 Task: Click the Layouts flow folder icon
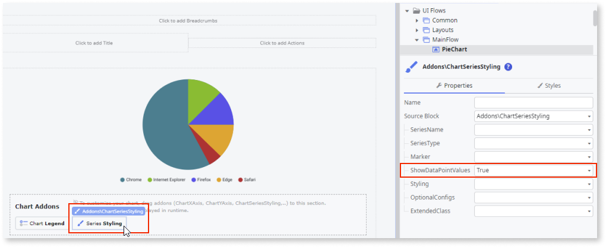coord(426,30)
